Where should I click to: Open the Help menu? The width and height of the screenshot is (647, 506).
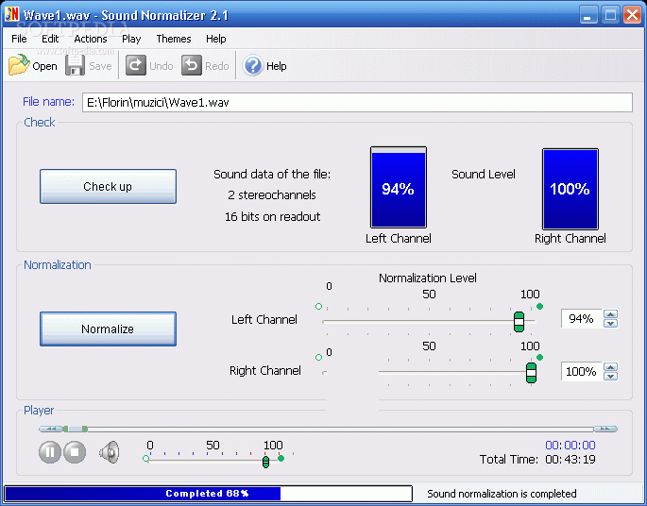coord(215,39)
